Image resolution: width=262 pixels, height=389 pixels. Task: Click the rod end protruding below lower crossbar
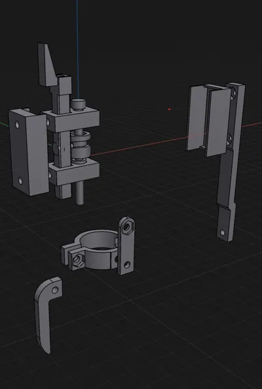pyautogui.click(x=79, y=194)
